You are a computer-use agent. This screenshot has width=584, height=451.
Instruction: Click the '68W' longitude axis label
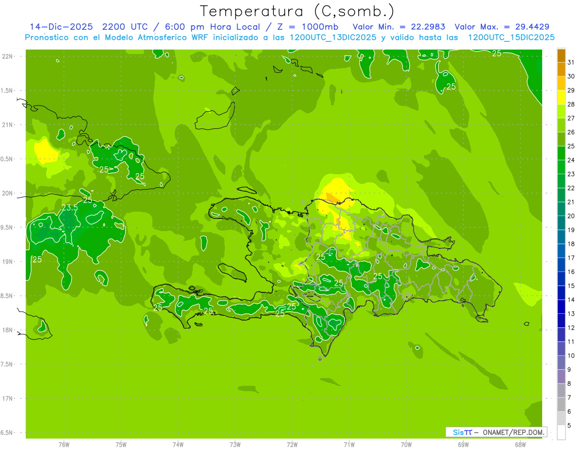pos(520,445)
